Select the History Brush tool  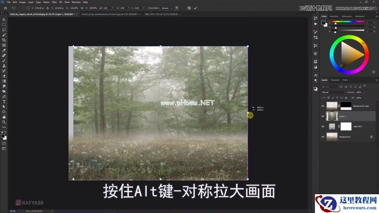tap(4, 71)
